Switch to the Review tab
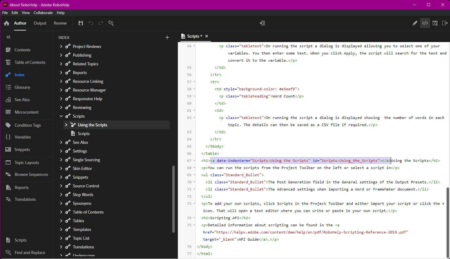450x259 pixels. 60,23
